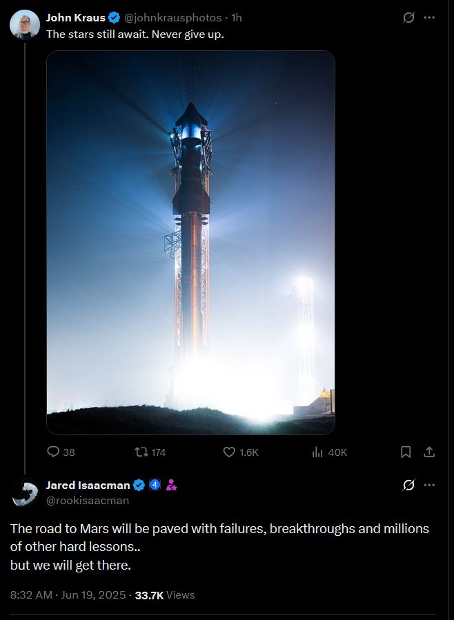454x620 pixels.
Task: View analytics showing 40K views
Action: click(329, 452)
